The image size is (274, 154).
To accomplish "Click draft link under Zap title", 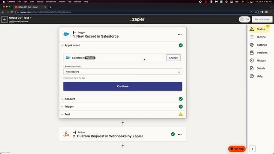I will 12,21.
